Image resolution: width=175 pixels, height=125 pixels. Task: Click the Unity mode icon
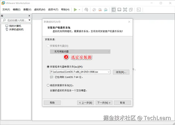tap(131, 10)
